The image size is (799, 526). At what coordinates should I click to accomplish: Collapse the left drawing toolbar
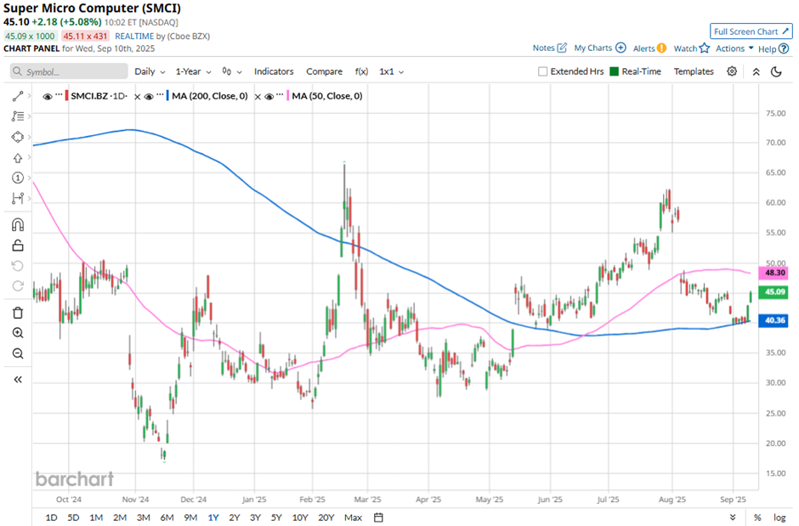point(17,379)
